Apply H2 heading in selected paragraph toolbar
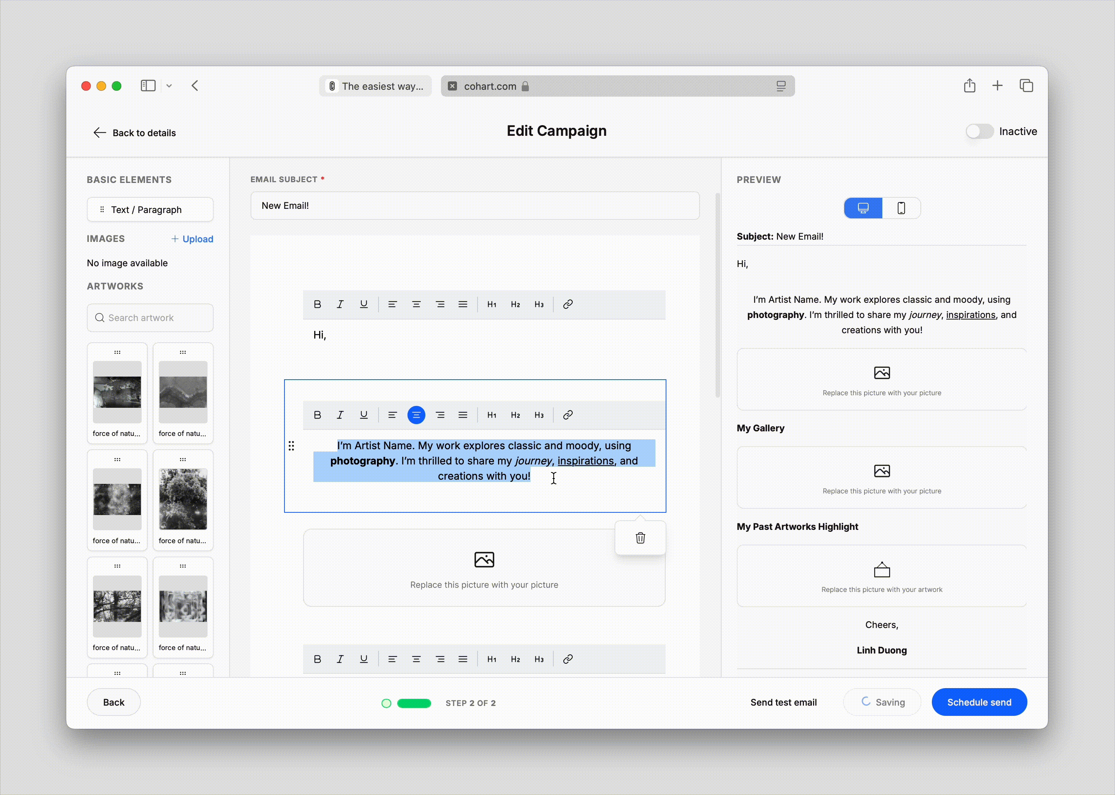The image size is (1115, 795). pyautogui.click(x=515, y=415)
